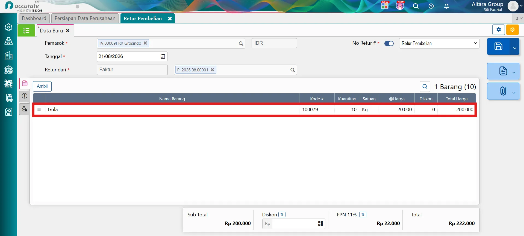
Task: Open the user profile avatar
Action: [513, 6]
